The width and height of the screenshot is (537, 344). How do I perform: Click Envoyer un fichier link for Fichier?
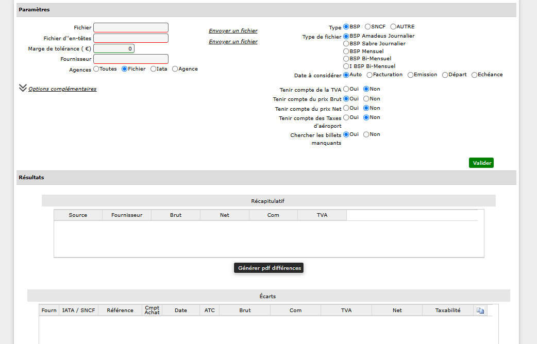coord(233,31)
